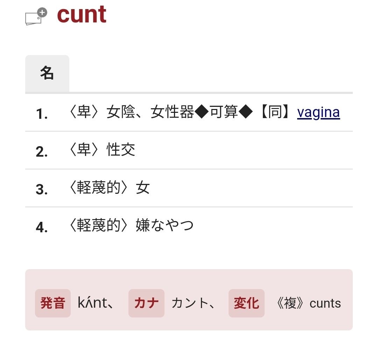Click the plural form after 《複》
Viewport: 378px width, 342px height.
coord(325,303)
